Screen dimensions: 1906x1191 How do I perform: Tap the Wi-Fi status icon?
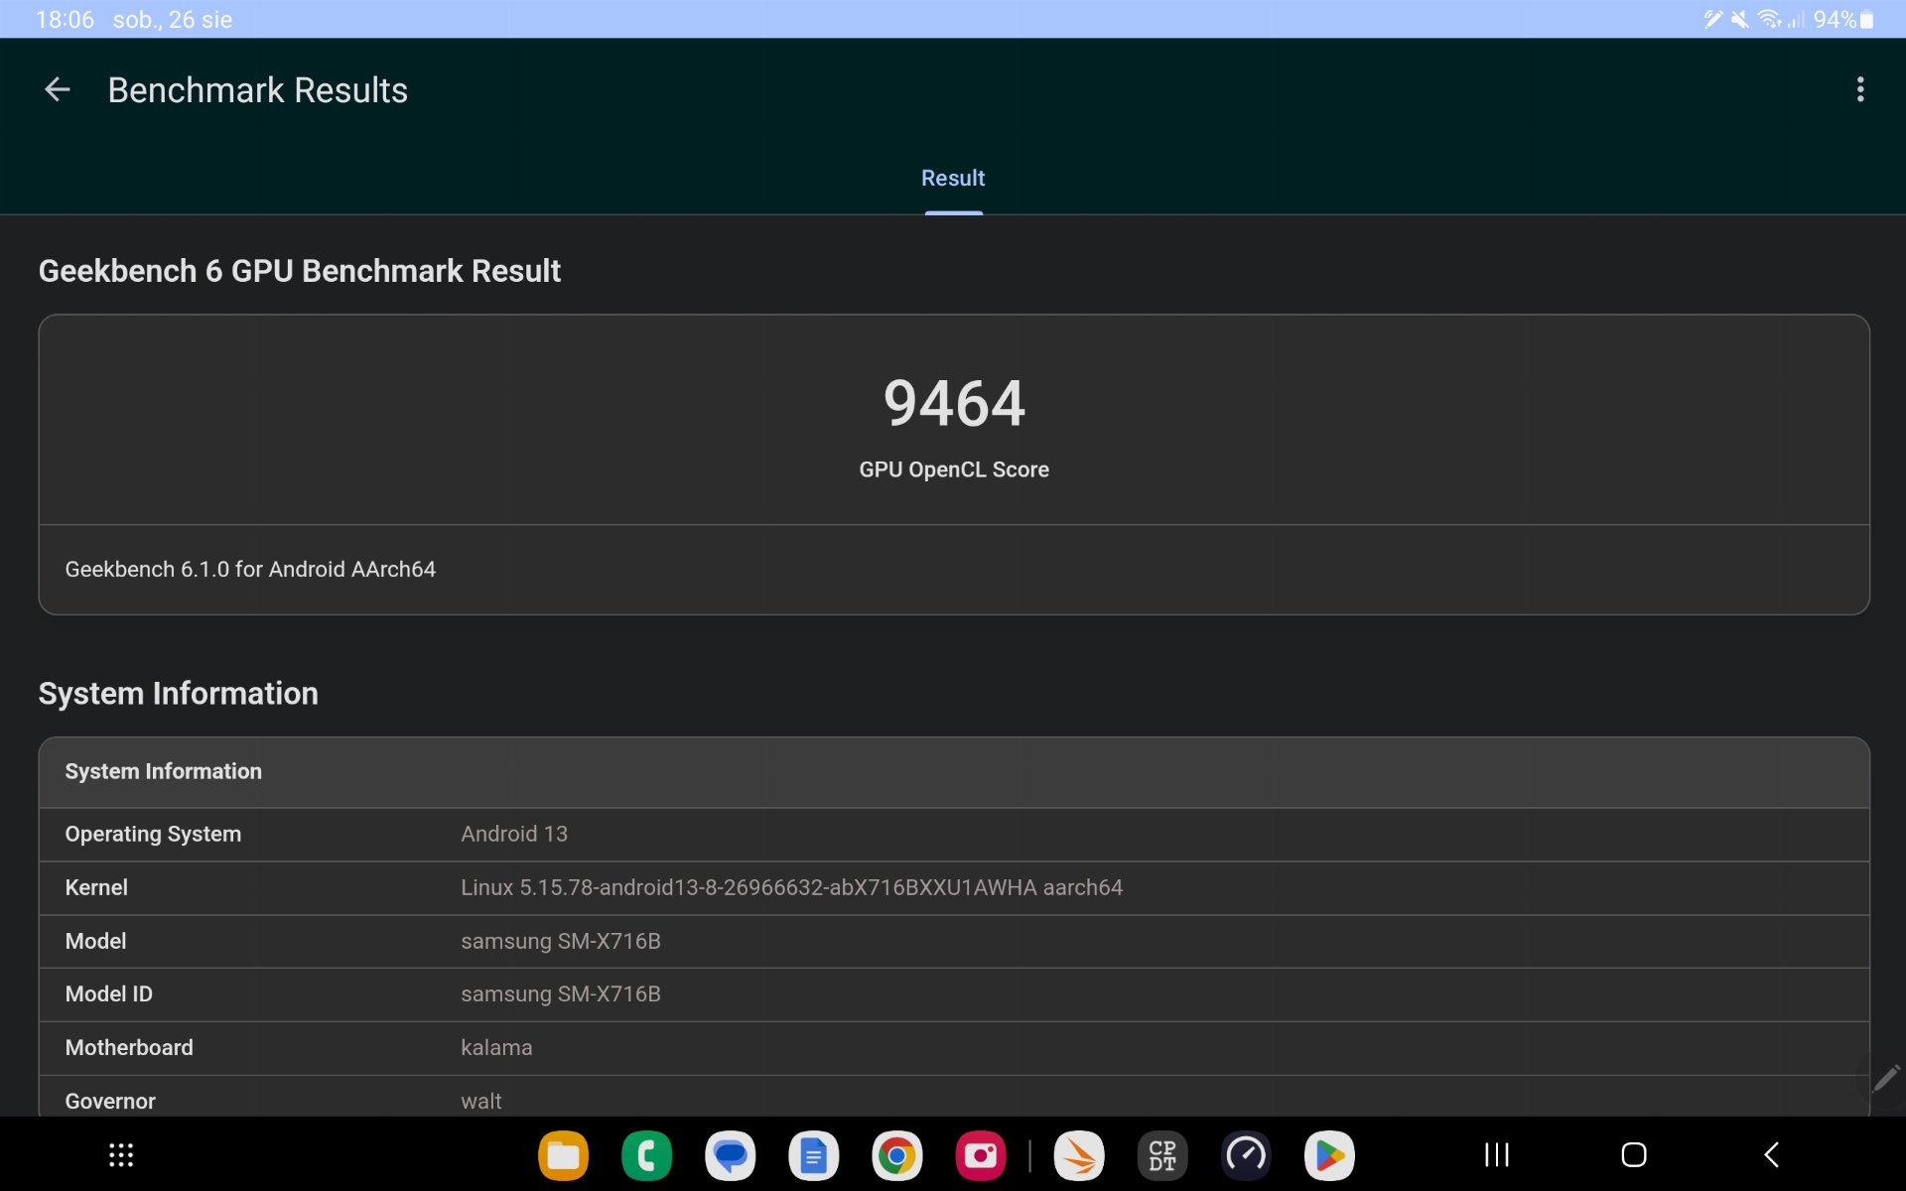coord(1769,20)
